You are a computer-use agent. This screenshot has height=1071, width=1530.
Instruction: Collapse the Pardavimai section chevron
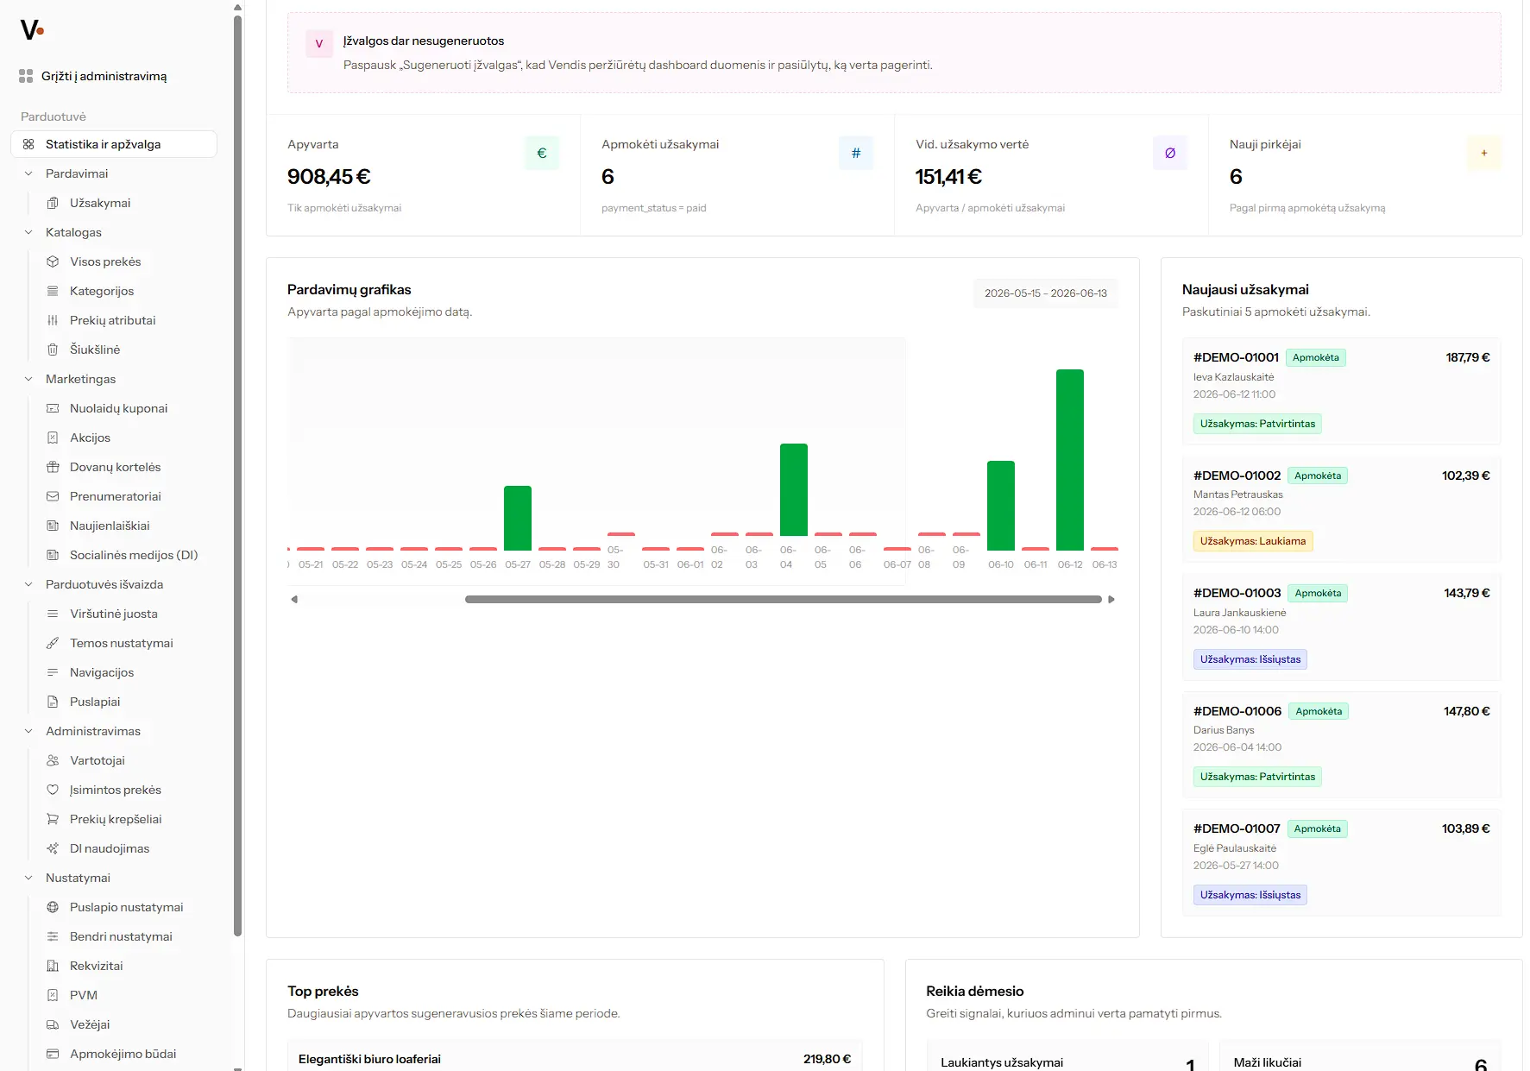coord(28,173)
